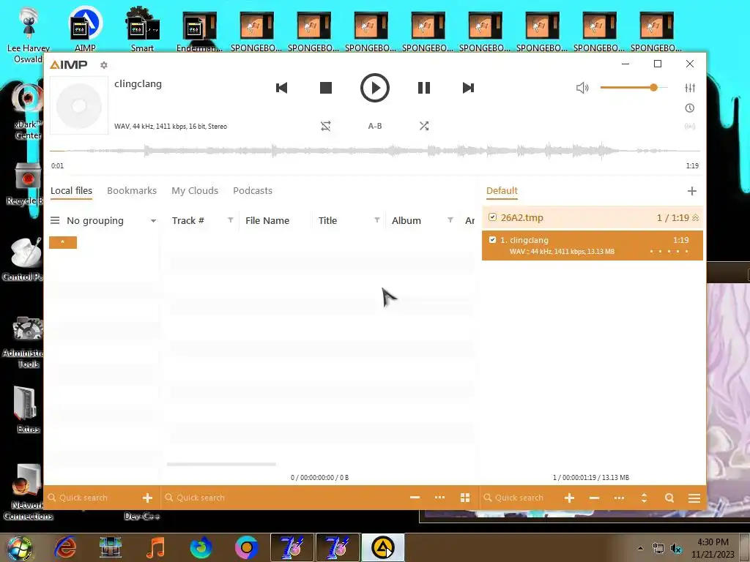Viewport: 750px width, 562px height.
Task: Open the scheduler clock icon
Action: 690,108
